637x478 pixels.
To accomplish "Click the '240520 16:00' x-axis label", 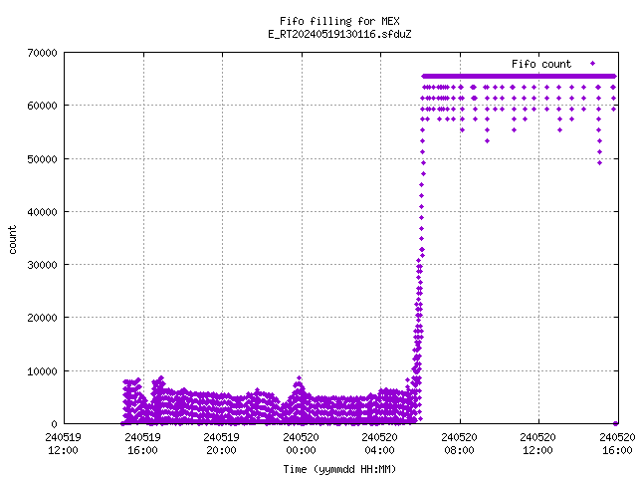I will (x=617, y=444).
